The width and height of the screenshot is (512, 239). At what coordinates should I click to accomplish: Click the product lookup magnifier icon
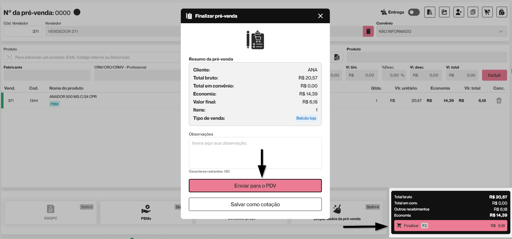(x=337, y=57)
